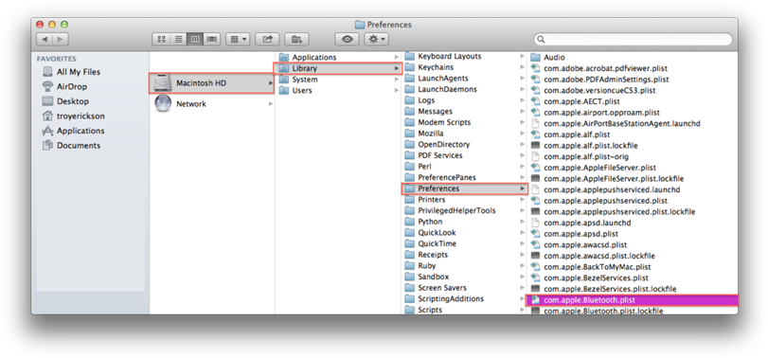Open the Action gear menu

tap(377, 39)
